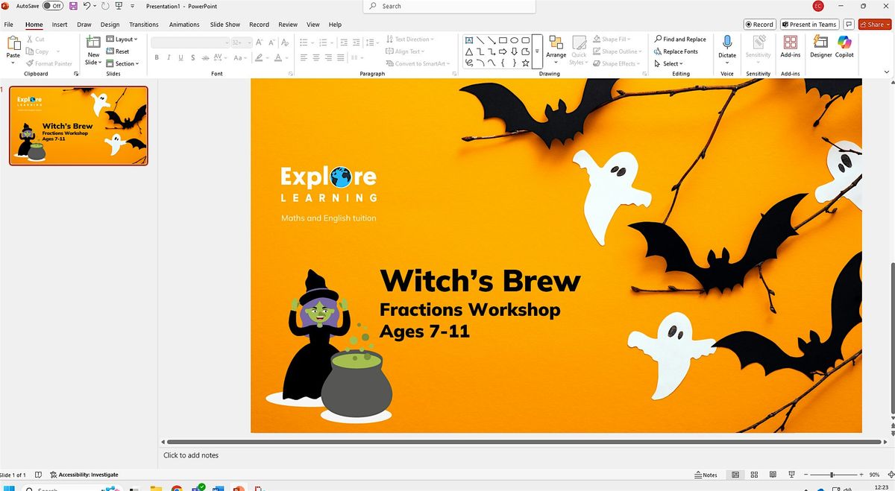Click the Present in Teams button
The height and width of the screenshot is (491, 895).
(808, 25)
